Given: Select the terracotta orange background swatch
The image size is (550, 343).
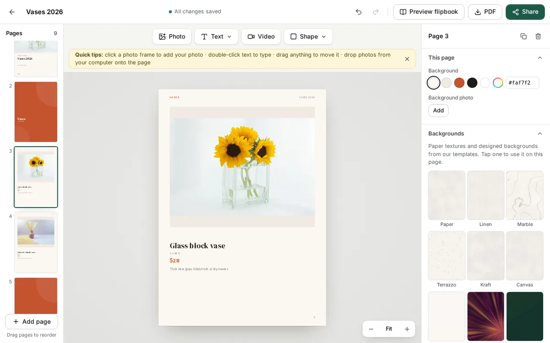Looking at the screenshot, I should (459, 83).
